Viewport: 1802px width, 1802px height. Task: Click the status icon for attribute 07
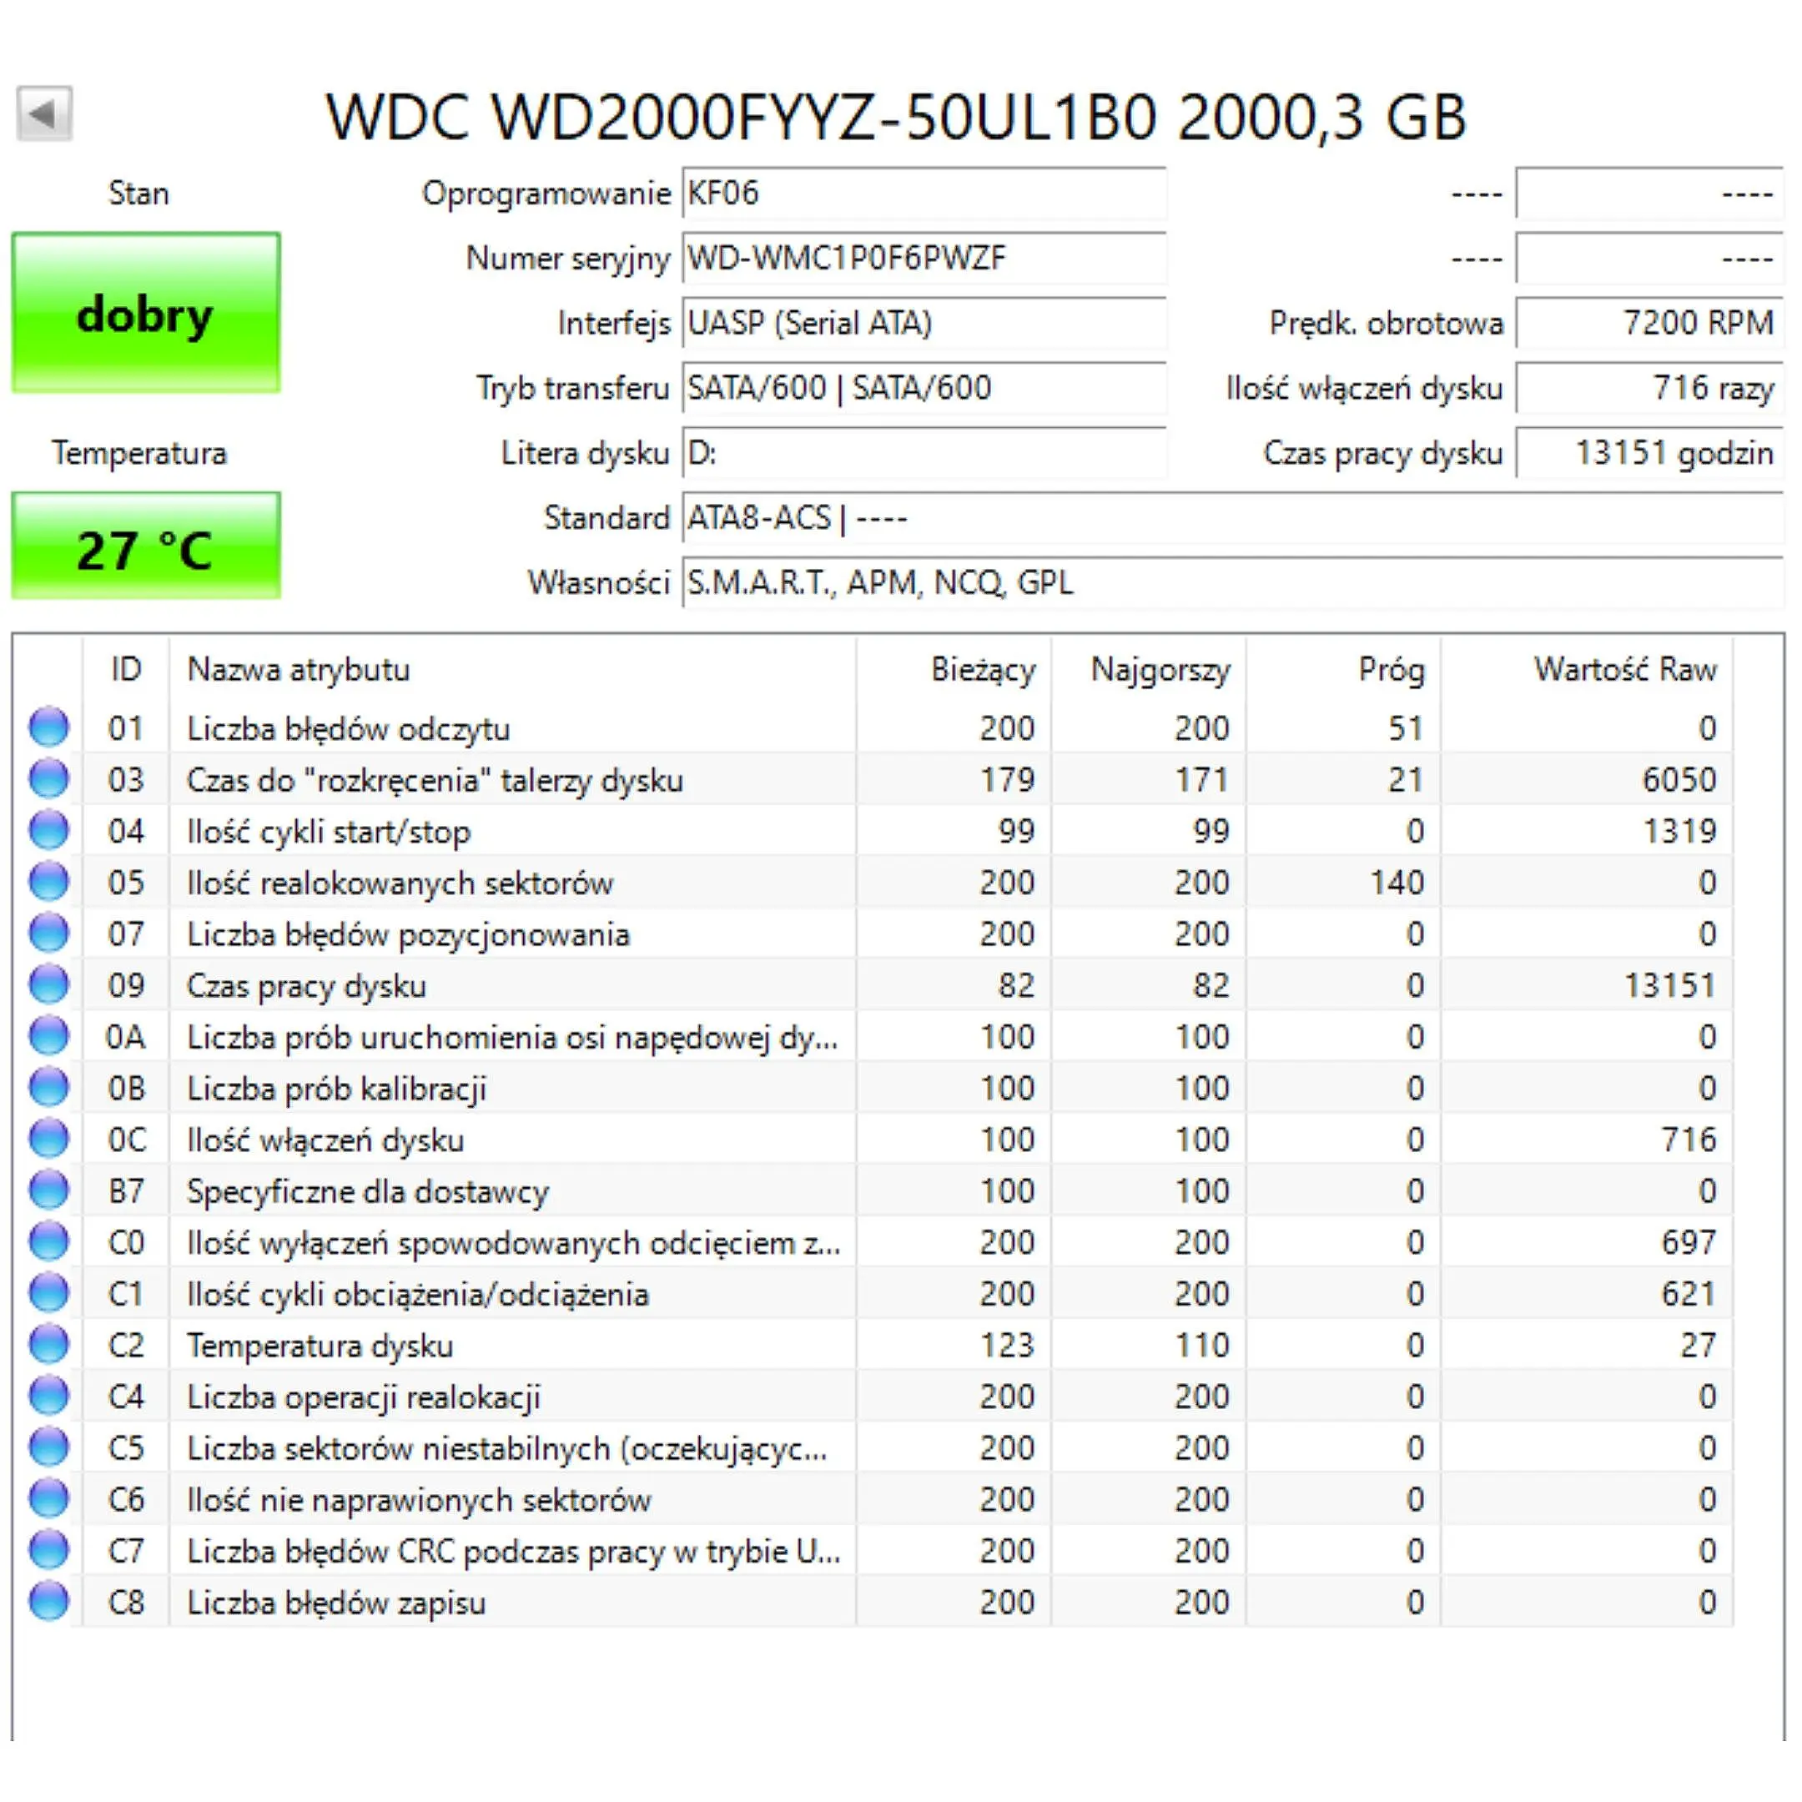(48, 933)
